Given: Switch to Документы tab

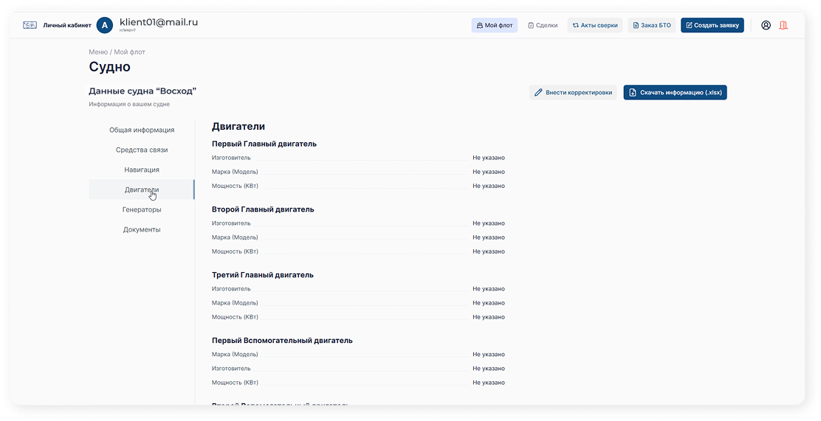Looking at the screenshot, I should click(x=142, y=229).
